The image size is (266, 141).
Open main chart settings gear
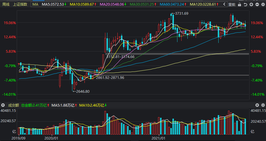263,5
